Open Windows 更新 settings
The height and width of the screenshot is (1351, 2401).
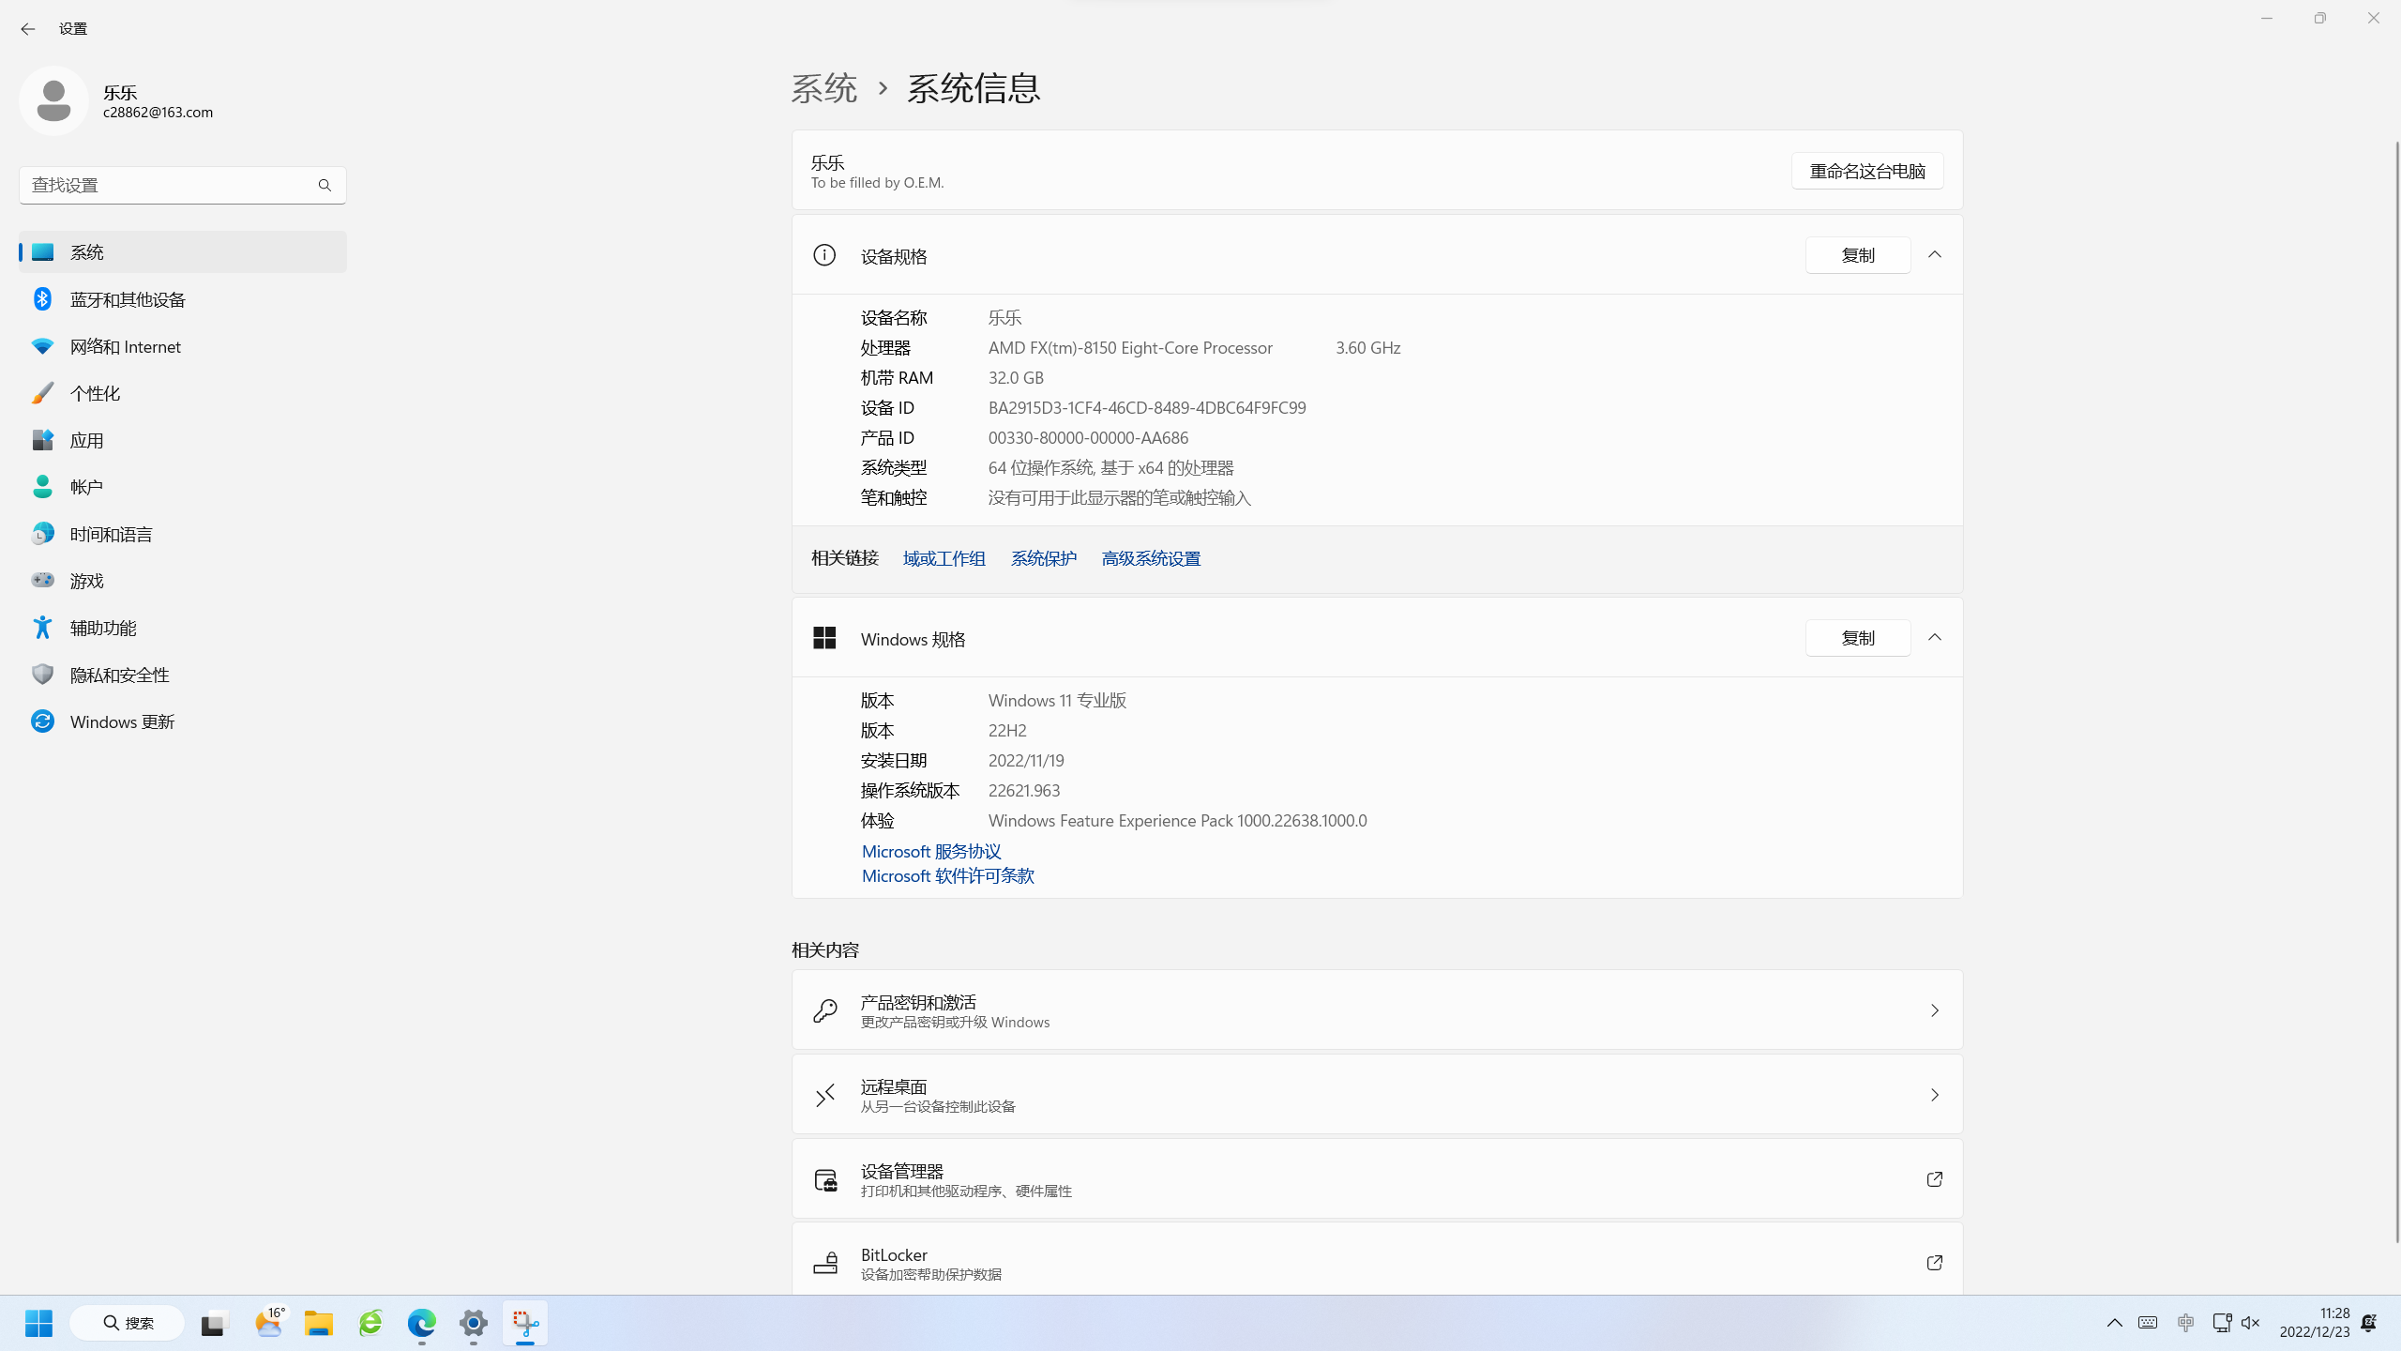pos(183,721)
